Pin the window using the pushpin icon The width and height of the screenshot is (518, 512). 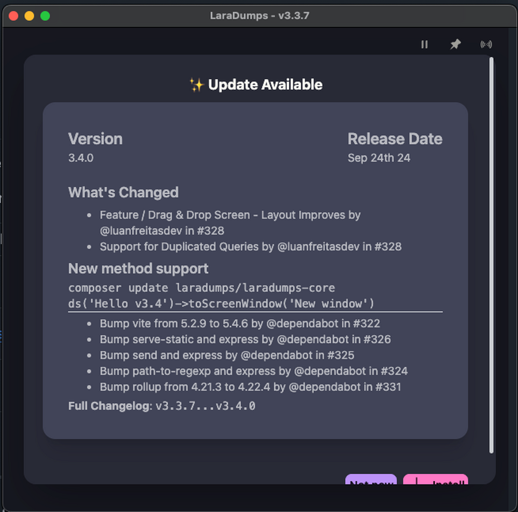tap(455, 44)
